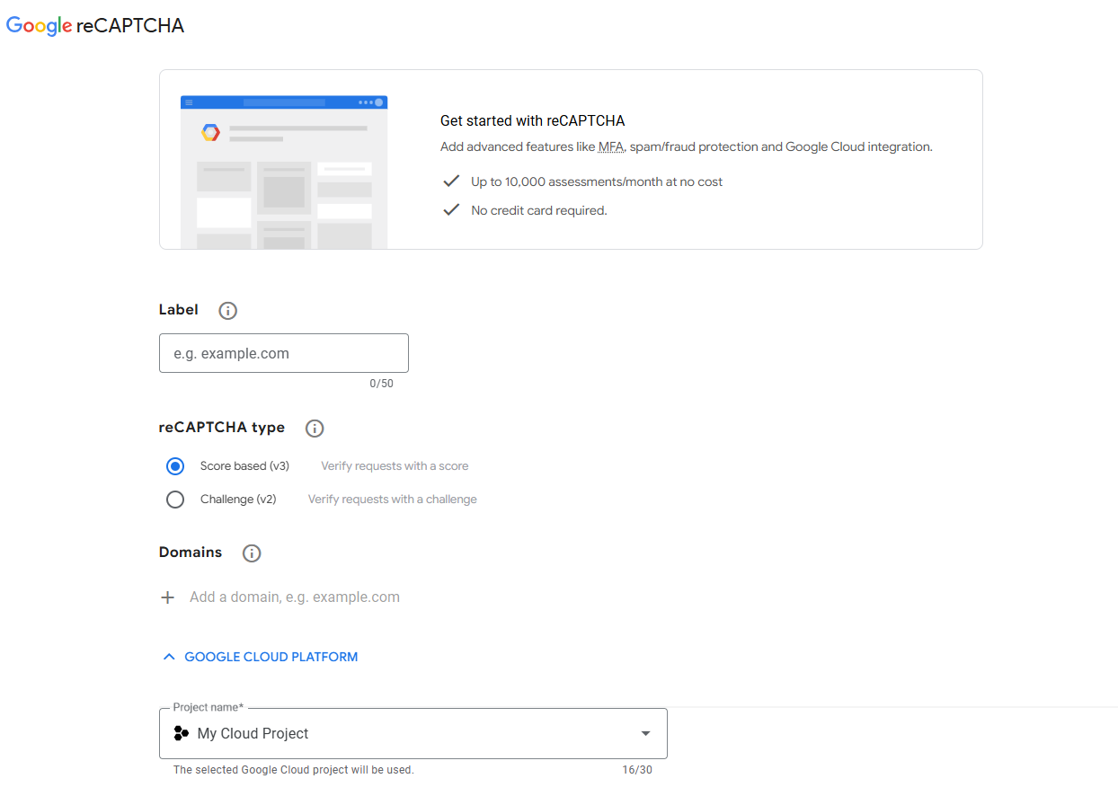
Task: Click the 'Verify requests with a score' text
Action: click(x=395, y=466)
